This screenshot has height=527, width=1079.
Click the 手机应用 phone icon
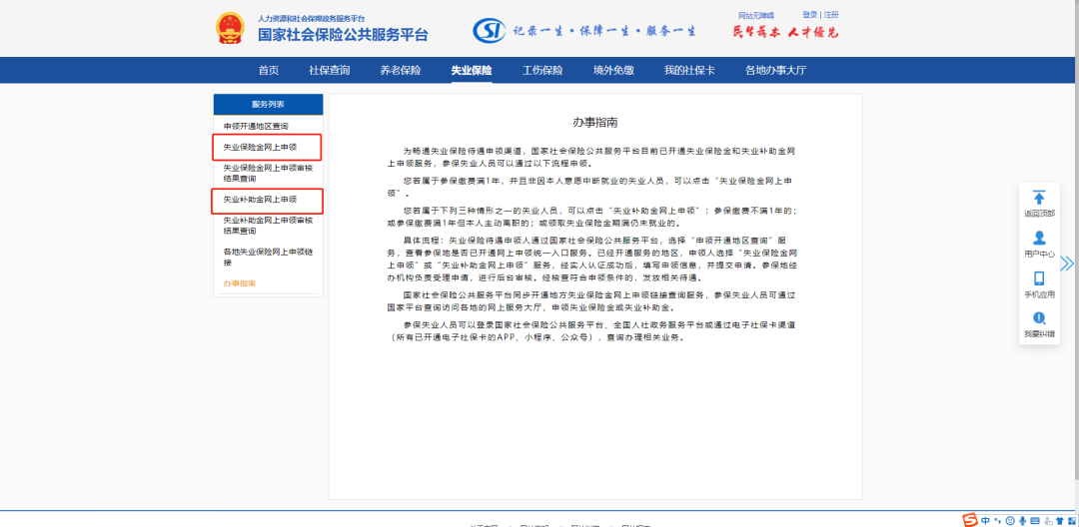(1039, 279)
